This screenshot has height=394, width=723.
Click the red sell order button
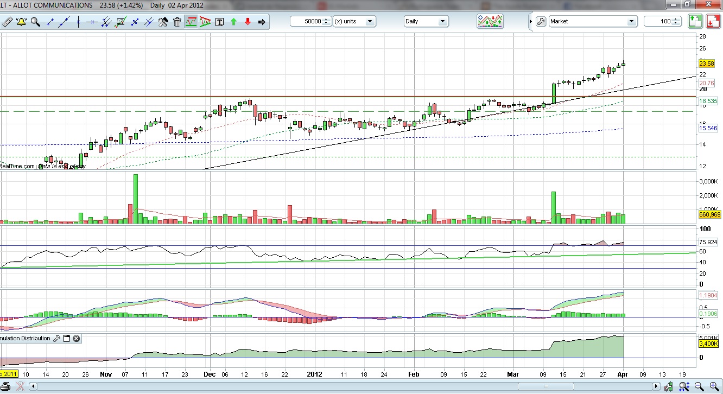713,21
